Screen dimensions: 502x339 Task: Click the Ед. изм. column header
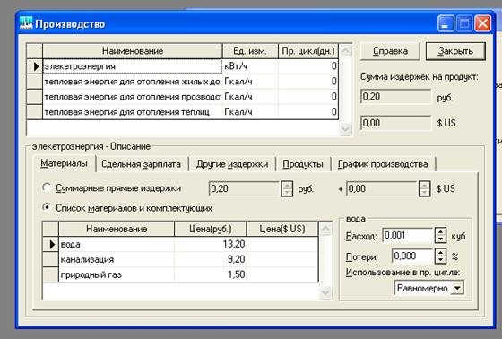pos(250,51)
